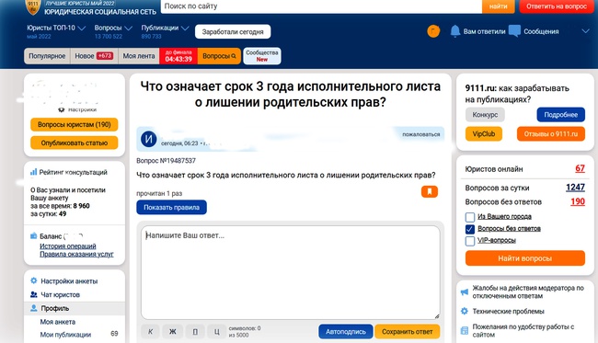Viewport: 598px width, 343px height.
Task: Click the balance wallet icon
Action: (x=33, y=236)
